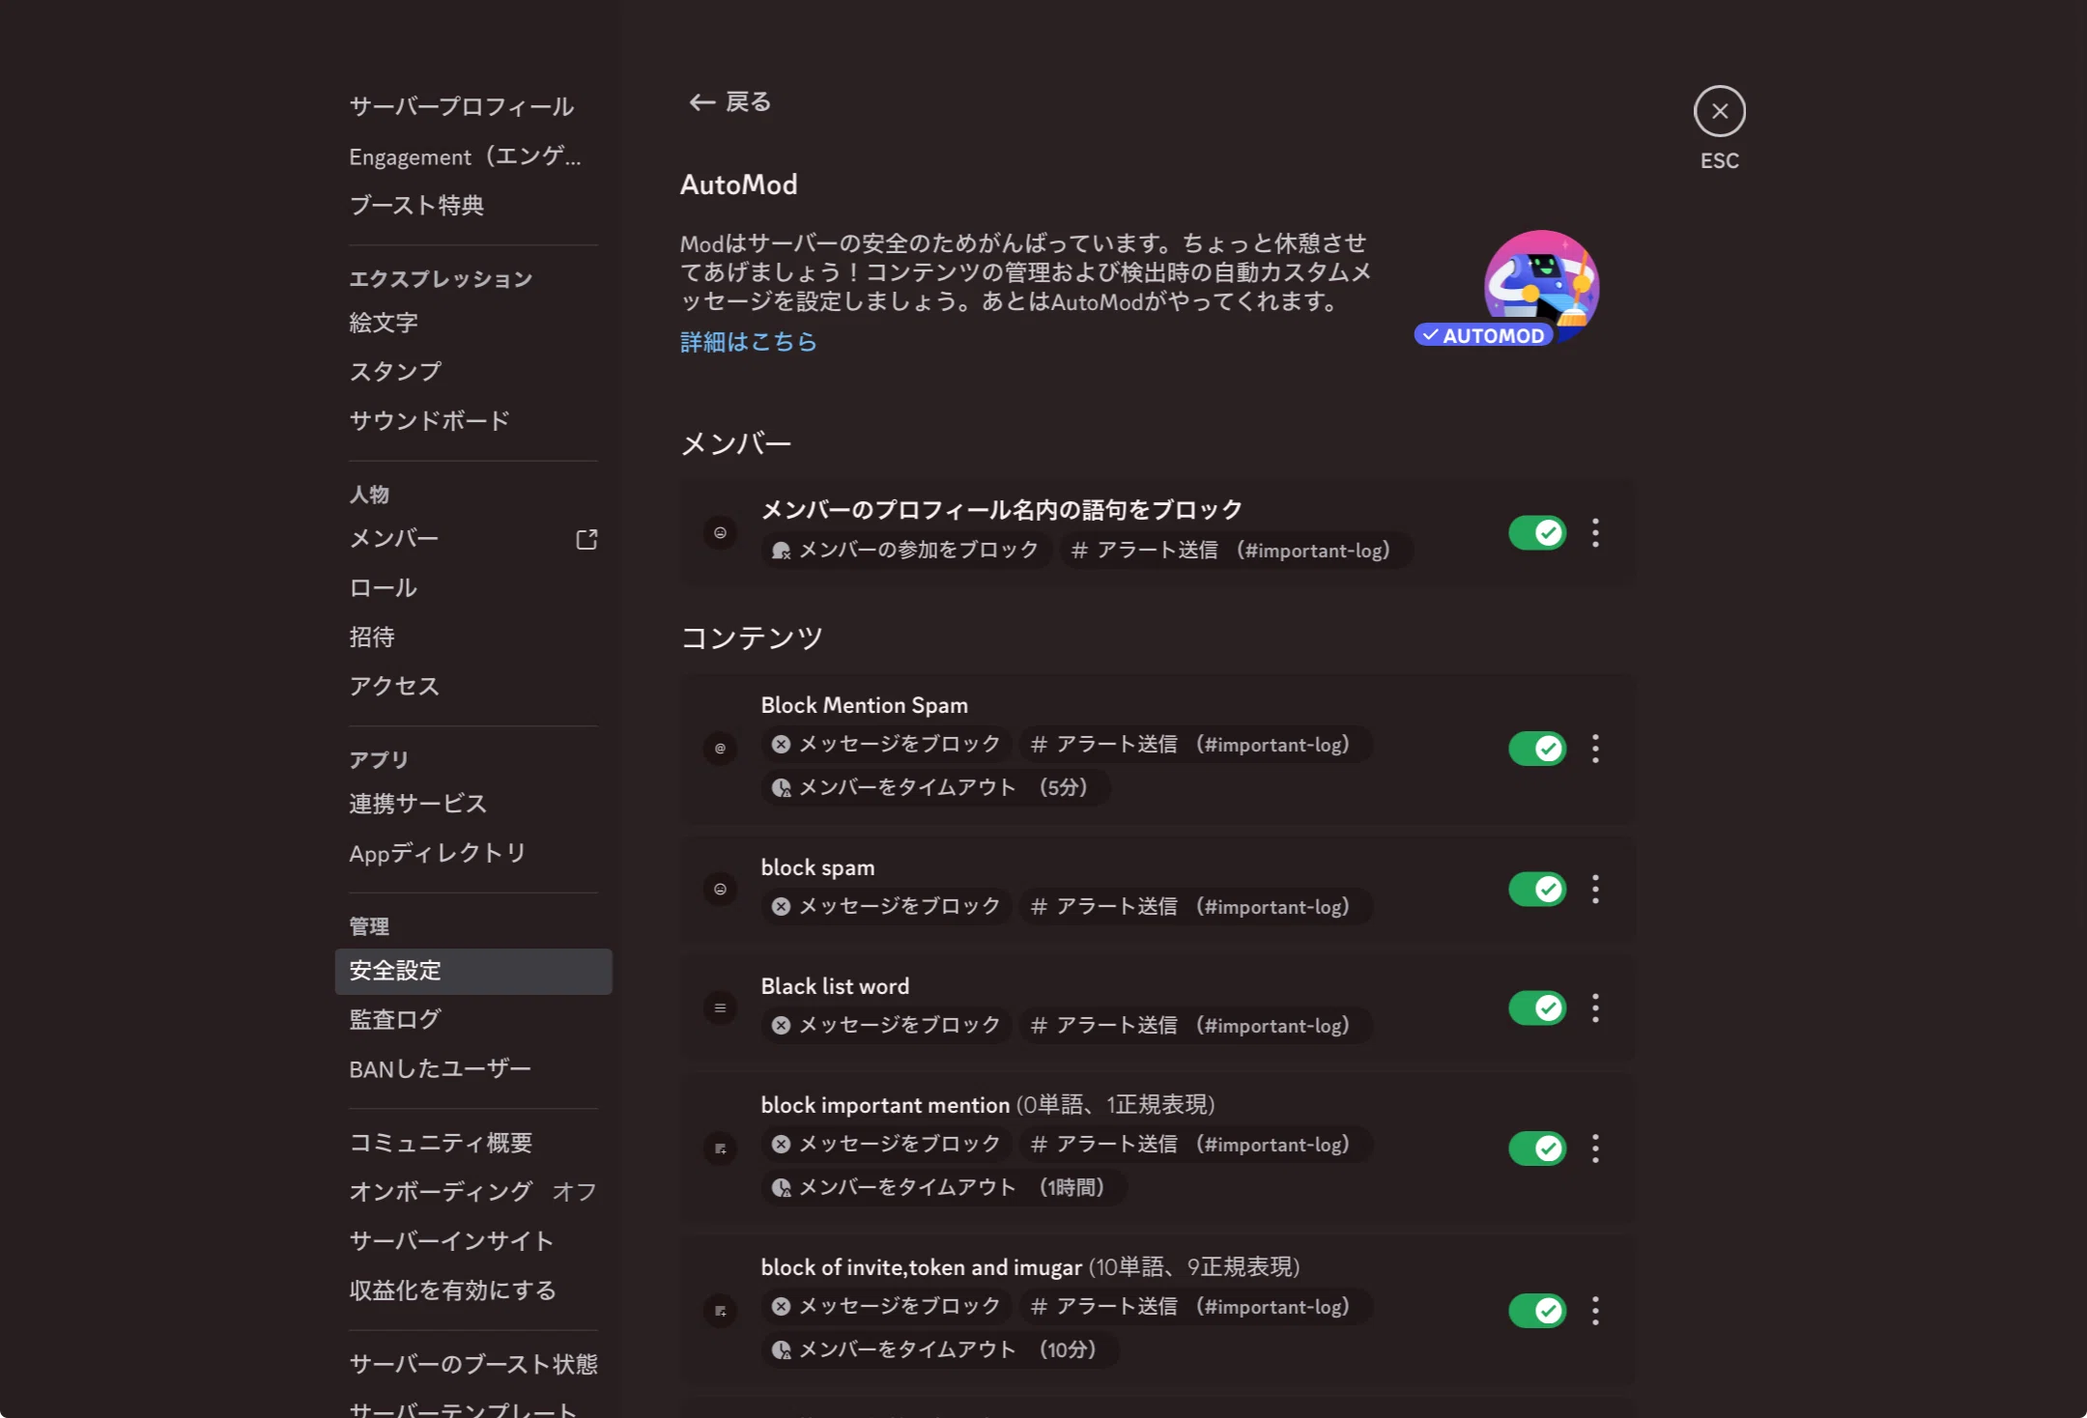Click 1時間 timeout tag in block important mention
This screenshot has height=1418, width=2087.
[943, 1188]
